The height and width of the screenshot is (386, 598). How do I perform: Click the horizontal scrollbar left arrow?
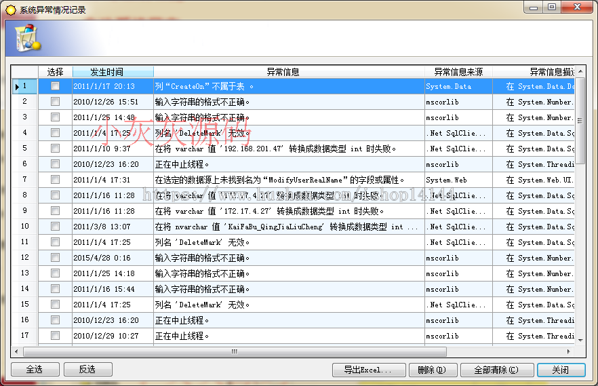point(16,351)
